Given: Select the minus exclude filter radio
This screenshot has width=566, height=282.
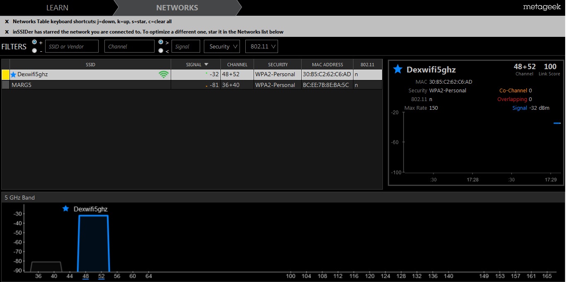Looking at the screenshot, I should click(x=34, y=51).
